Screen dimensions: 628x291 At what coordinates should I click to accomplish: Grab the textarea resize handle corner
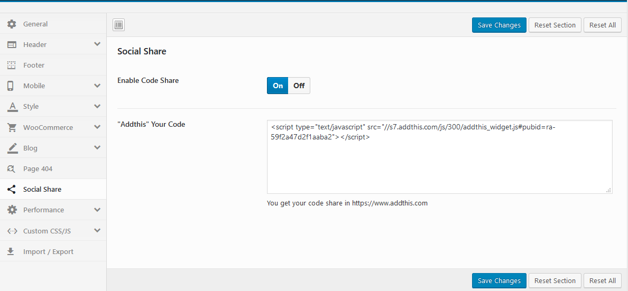[x=608, y=190]
